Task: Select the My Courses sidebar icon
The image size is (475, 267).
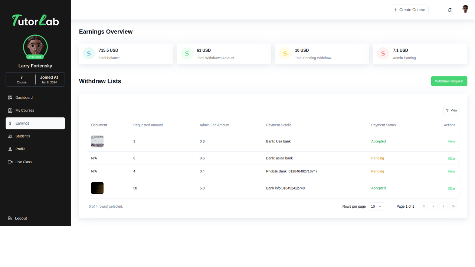Action: point(9,110)
